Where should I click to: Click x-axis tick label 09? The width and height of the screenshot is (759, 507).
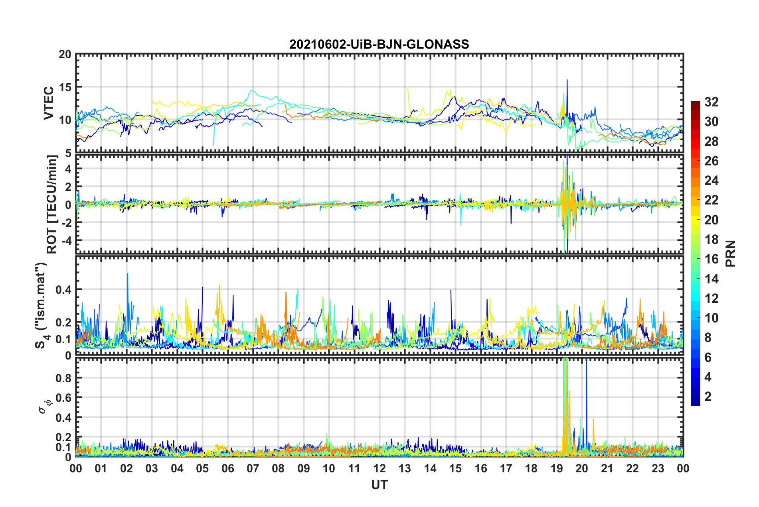tap(304, 468)
